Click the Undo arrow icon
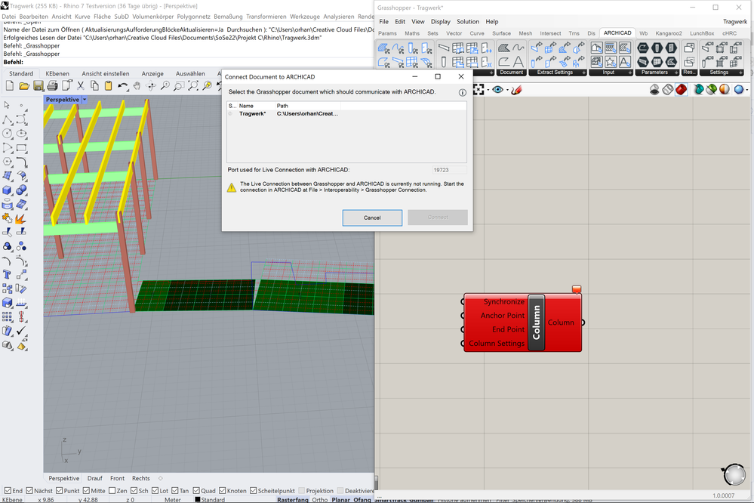 (122, 85)
